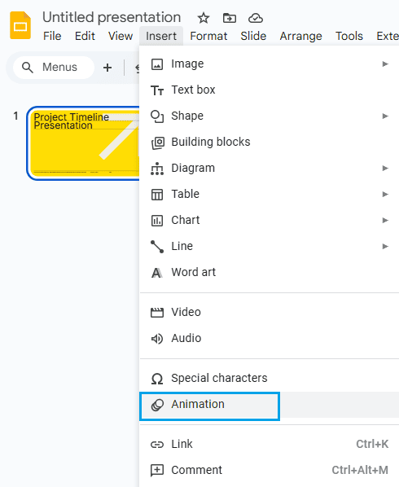Insert Audio from the menu
Viewport: 399px width, 487px height.
[x=270, y=338]
